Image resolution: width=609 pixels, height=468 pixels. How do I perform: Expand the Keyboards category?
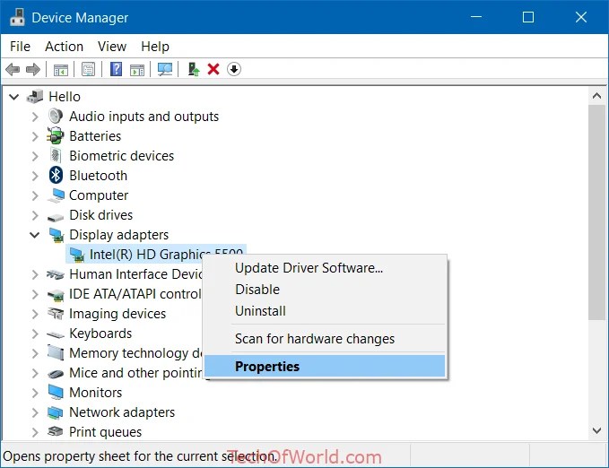pyautogui.click(x=35, y=334)
